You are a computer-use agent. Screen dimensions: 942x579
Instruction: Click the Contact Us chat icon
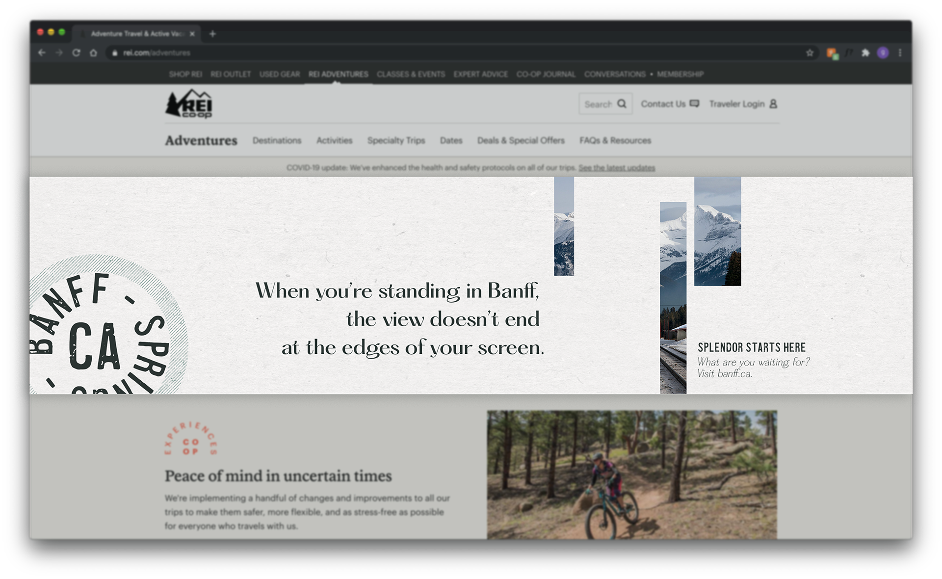pyautogui.click(x=694, y=104)
